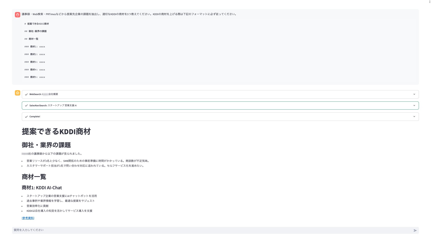Click the Complete! status label
This screenshot has width=432, height=241.
pos(35,117)
